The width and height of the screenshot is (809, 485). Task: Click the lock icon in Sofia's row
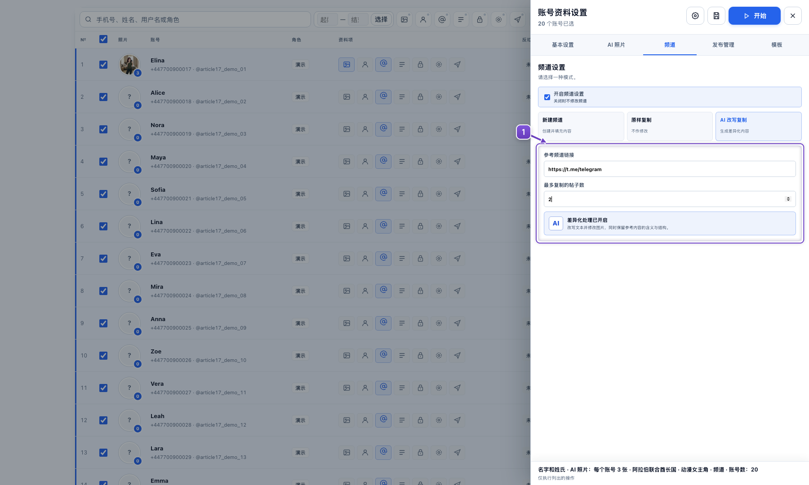point(420,194)
